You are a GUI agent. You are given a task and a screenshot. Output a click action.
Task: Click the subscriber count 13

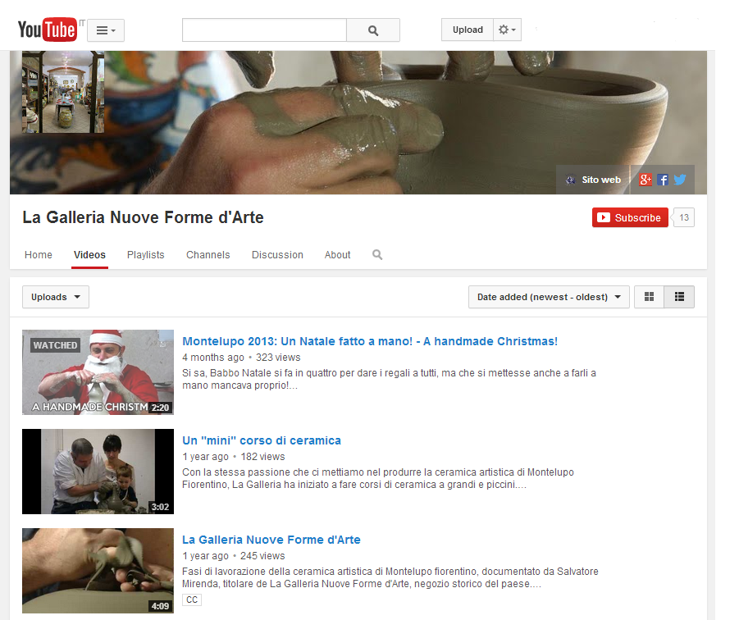684,217
